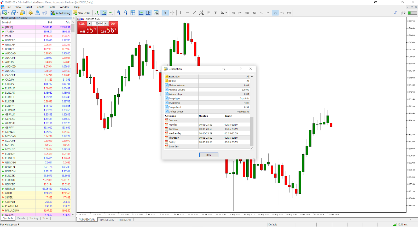Click the red SELL button
The width and height of the screenshot is (418, 227).
(x=82, y=24)
